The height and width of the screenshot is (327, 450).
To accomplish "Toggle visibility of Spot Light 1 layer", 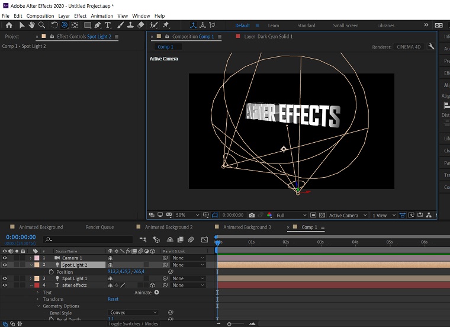I will (x=5, y=278).
